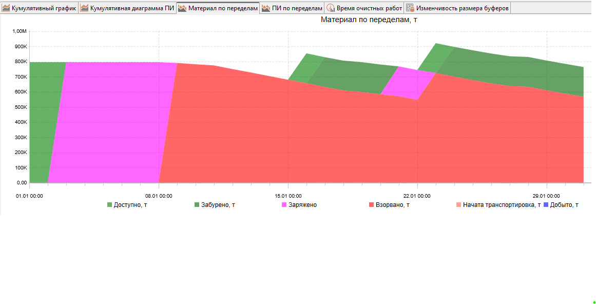Click the 22.01 00:00 date label
Screen dimensions: 596x304
(417, 196)
